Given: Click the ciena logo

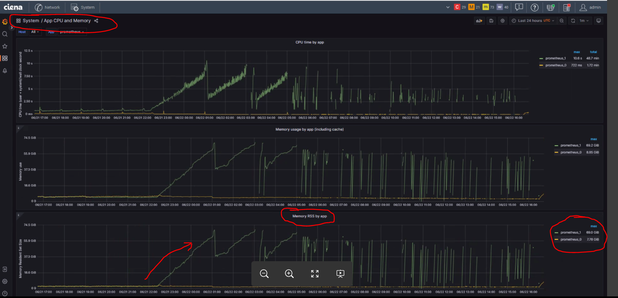Looking at the screenshot, I should [13, 7].
